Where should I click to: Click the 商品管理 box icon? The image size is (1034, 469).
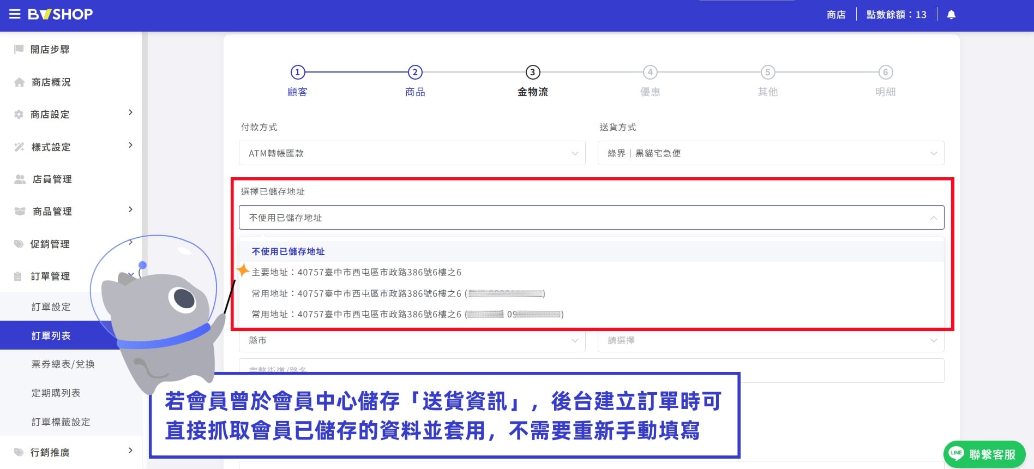coord(20,211)
